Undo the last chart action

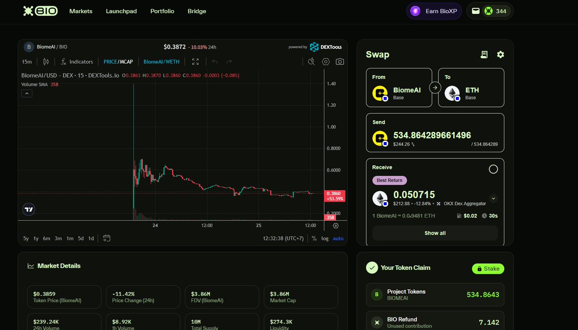pyautogui.click(x=215, y=62)
